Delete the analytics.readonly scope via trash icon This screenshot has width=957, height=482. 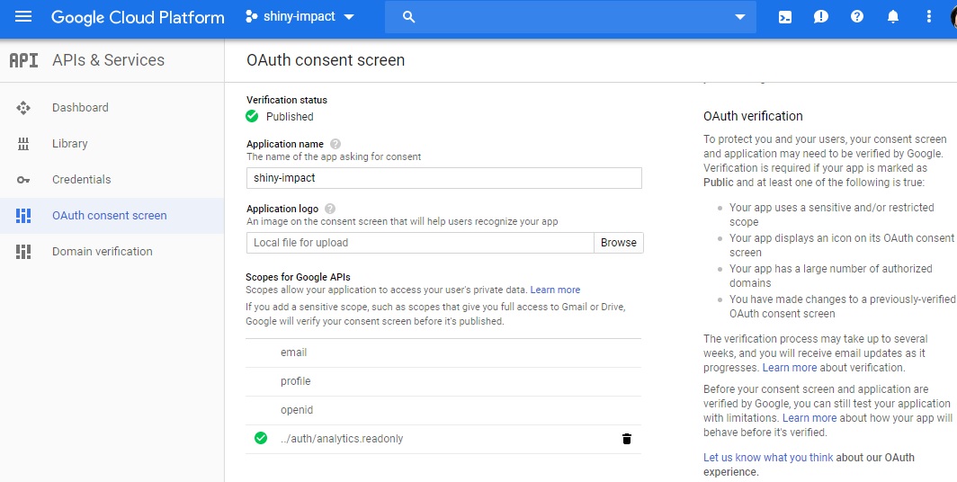[x=626, y=439]
